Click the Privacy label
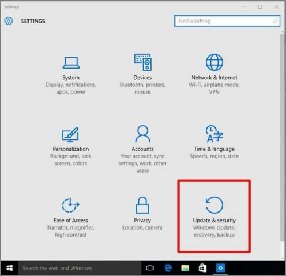286x276 pixels. pos(142,221)
